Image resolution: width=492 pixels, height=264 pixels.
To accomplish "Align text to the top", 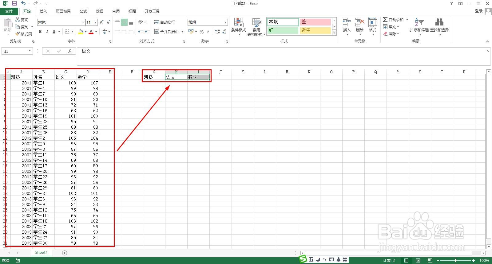I will 117,22.
